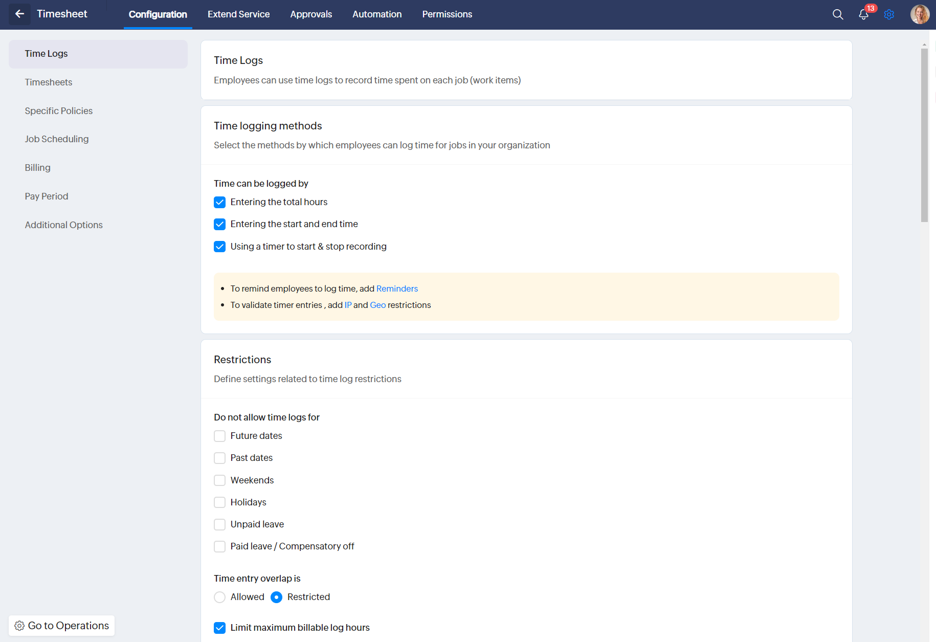Open the settings gear in the top bar
The height and width of the screenshot is (642, 936).
click(889, 14)
